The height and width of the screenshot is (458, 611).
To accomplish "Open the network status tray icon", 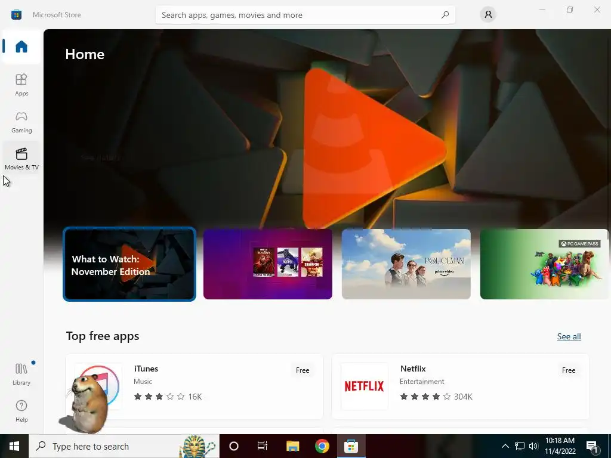I will point(520,446).
